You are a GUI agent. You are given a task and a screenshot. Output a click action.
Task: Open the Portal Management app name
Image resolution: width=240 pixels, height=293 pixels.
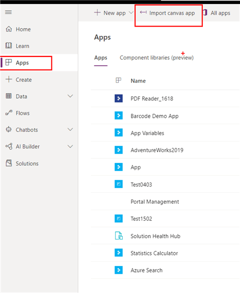pos(155,202)
